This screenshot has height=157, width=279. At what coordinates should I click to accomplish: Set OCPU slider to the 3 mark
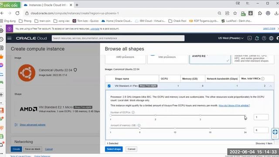pyautogui.click(x=200, y=115)
